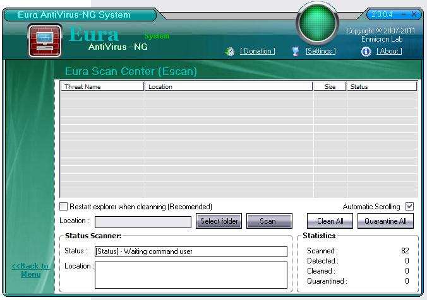Screen dimensions: 427x300
Task: Toggle the Automatic Scrolling checkbox
Action: click(x=409, y=207)
